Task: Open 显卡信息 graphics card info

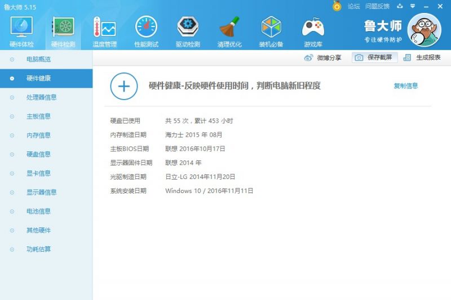Action: pyautogui.click(x=46, y=173)
